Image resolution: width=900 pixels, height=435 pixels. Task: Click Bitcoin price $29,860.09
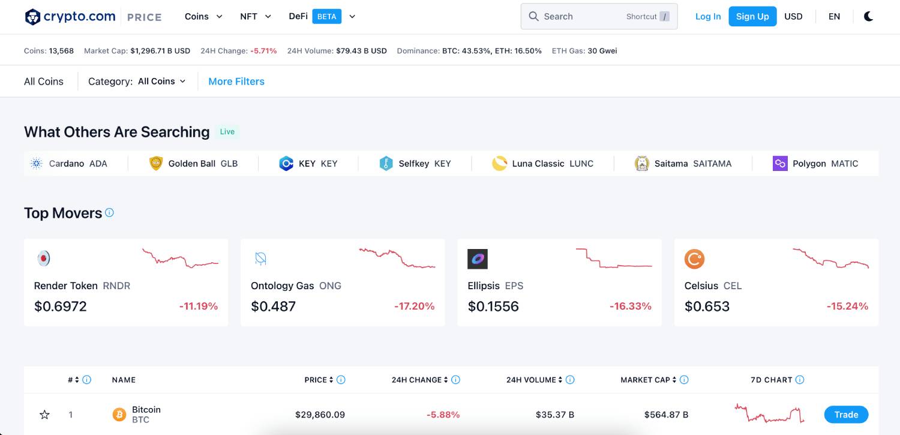tap(320, 415)
